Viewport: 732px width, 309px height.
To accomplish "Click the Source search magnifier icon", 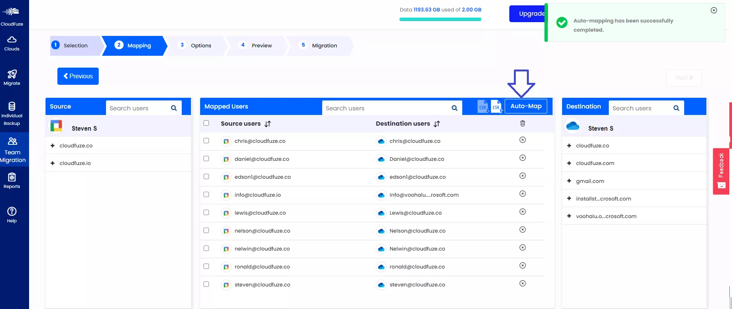I will click(x=174, y=108).
